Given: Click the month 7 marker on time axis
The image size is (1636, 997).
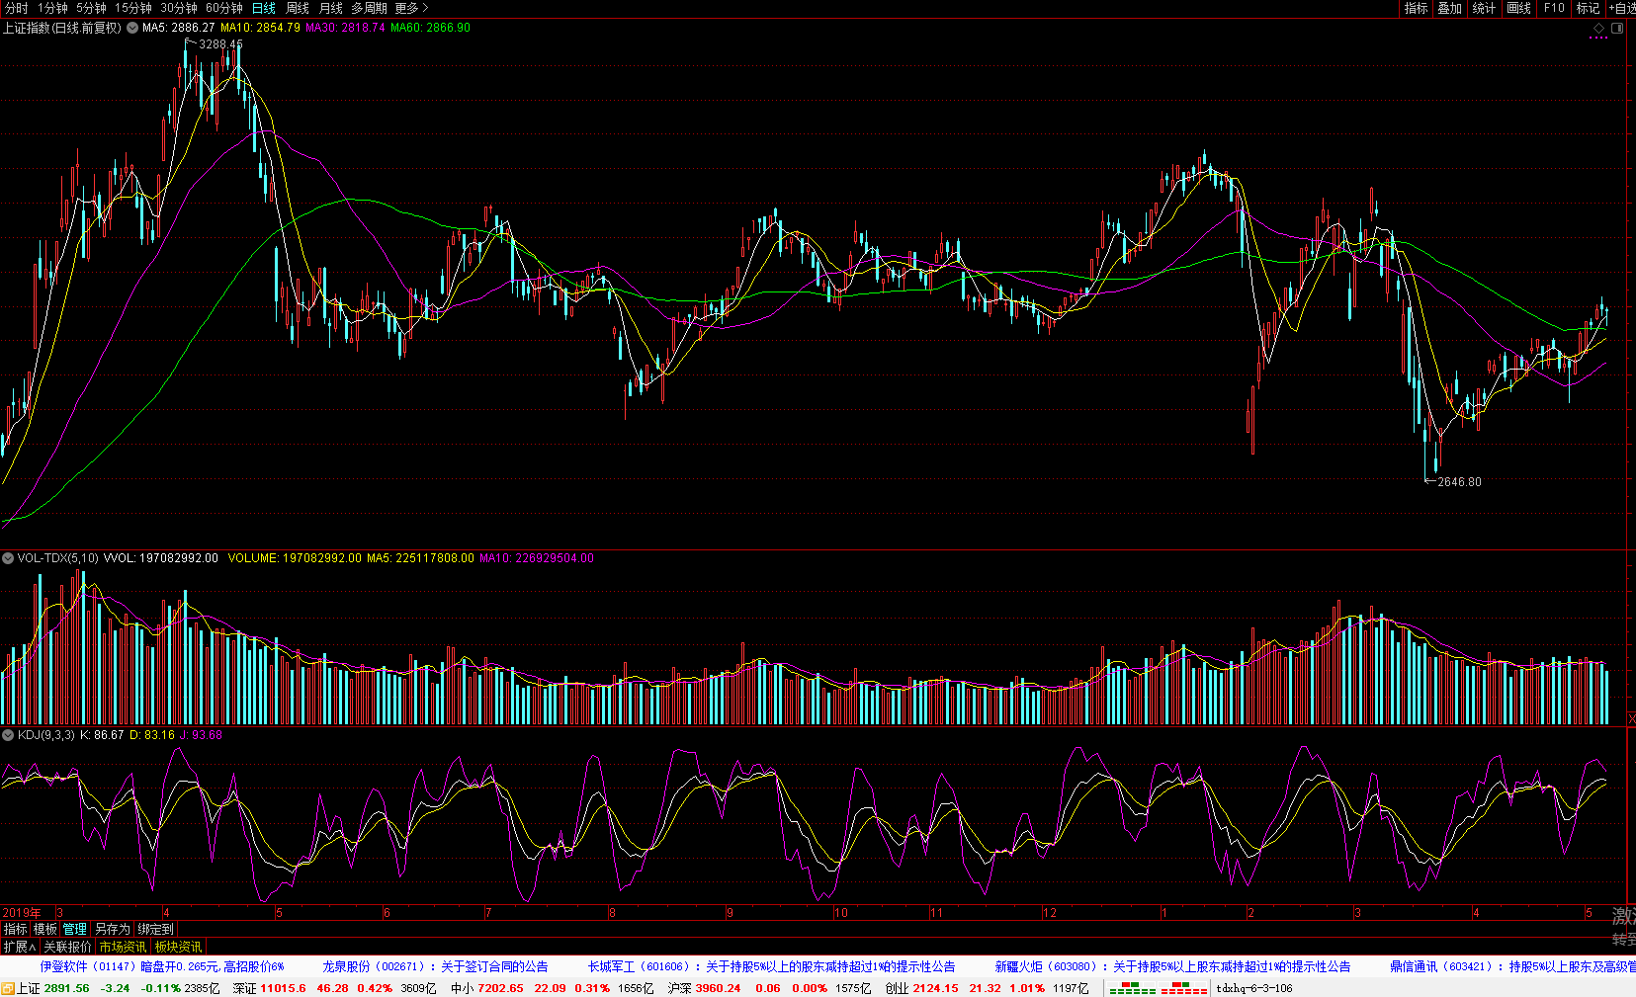Looking at the screenshot, I should (488, 913).
